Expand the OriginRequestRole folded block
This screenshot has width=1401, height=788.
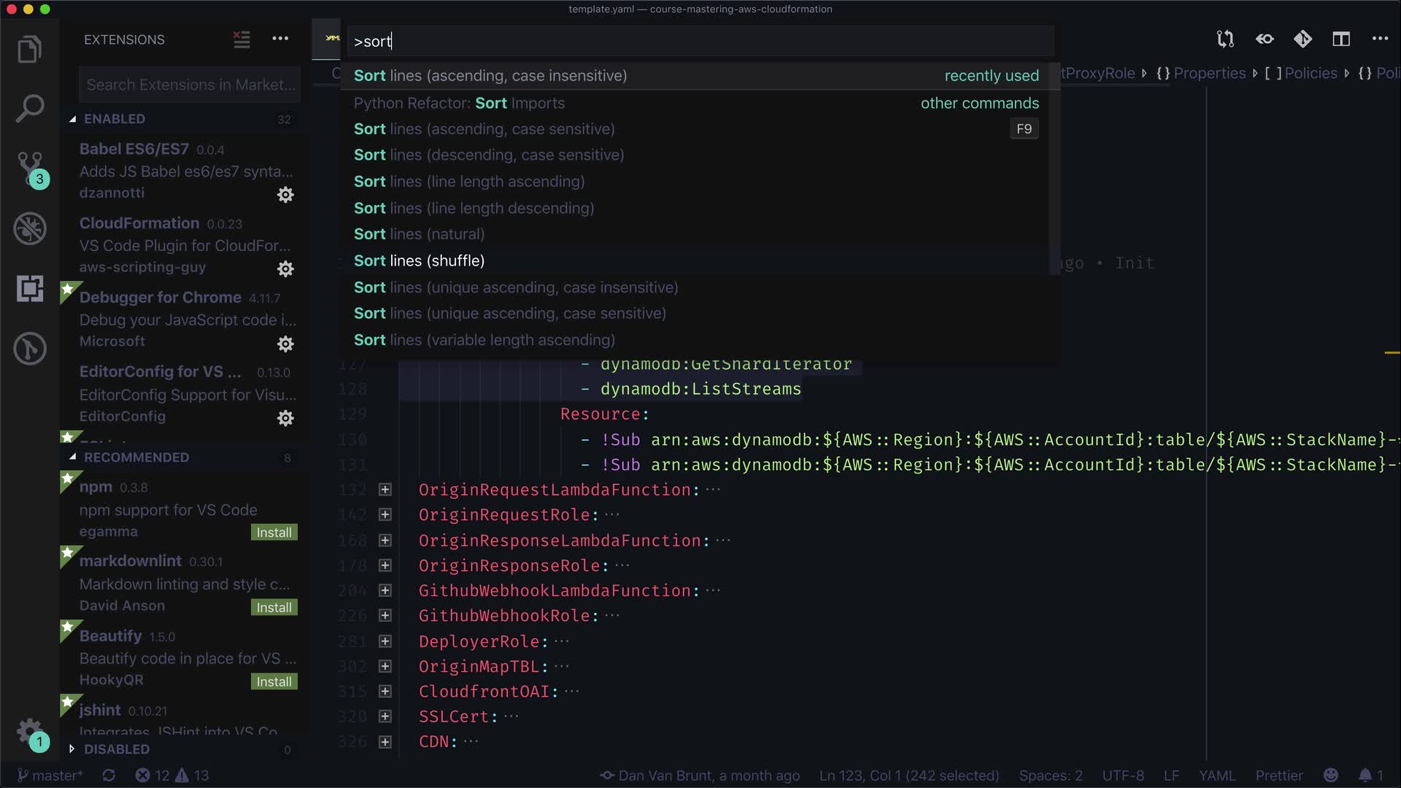click(385, 515)
